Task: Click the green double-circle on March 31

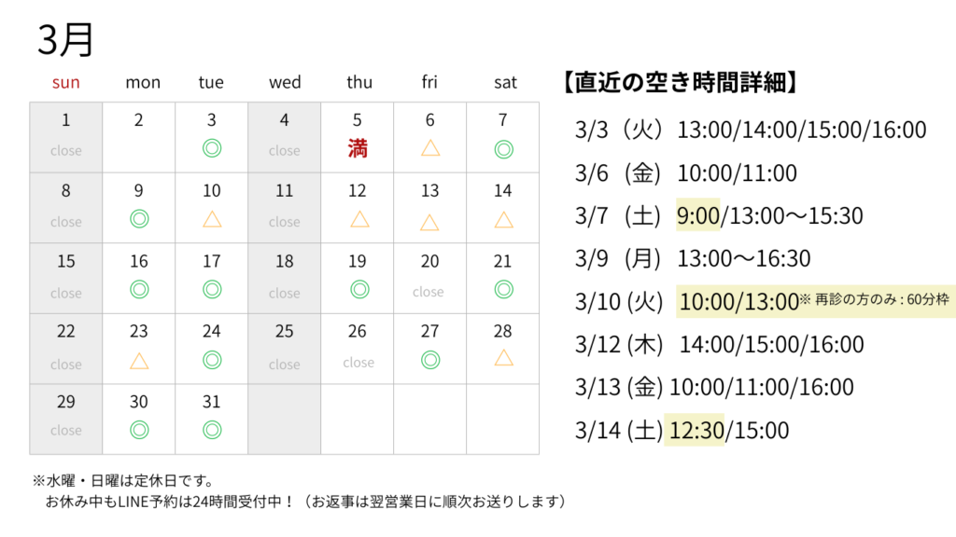Action: (x=212, y=429)
